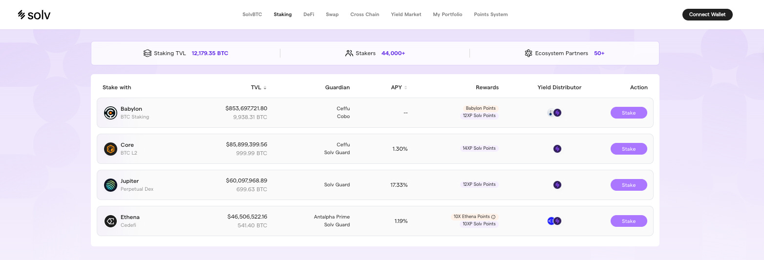Open the Swap nav item
The image size is (764, 260).
(x=332, y=15)
